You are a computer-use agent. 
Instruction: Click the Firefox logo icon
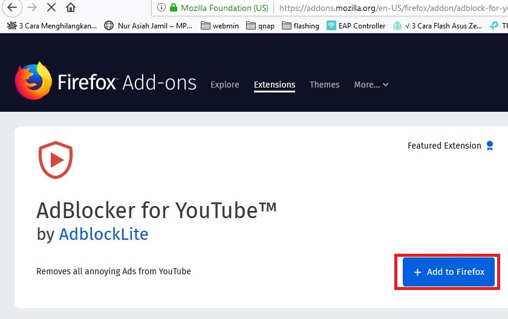(33, 80)
